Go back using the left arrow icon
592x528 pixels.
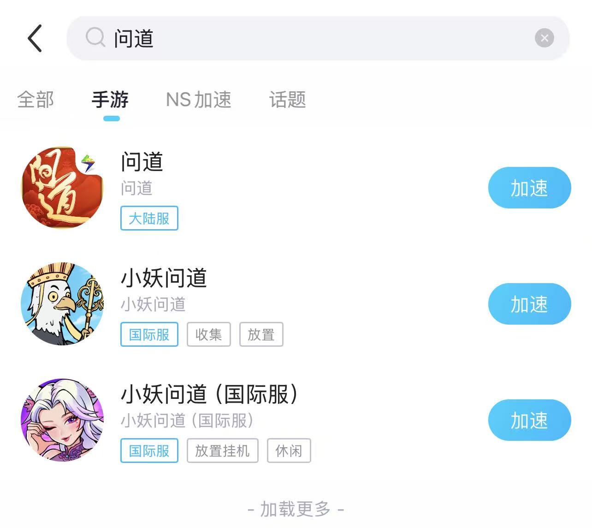click(35, 38)
